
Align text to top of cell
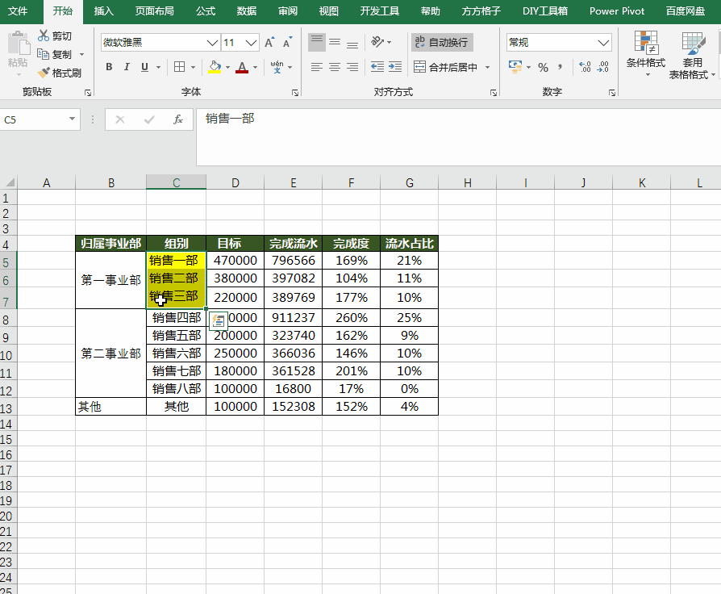tap(317, 42)
